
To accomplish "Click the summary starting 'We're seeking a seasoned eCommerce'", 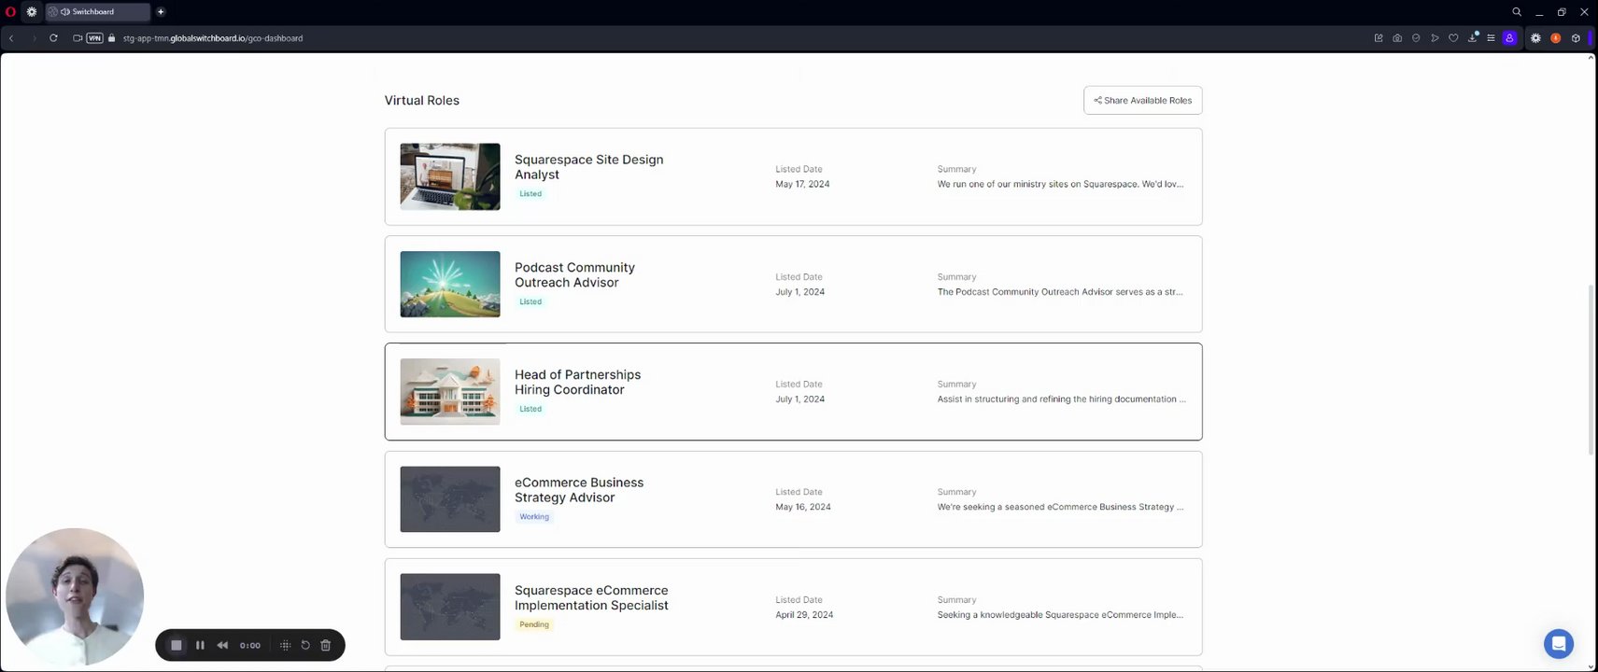I will pyautogui.click(x=1061, y=508).
